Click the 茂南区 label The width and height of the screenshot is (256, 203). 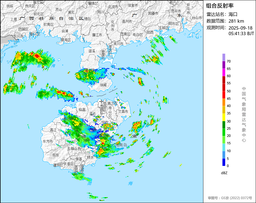point(126,34)
